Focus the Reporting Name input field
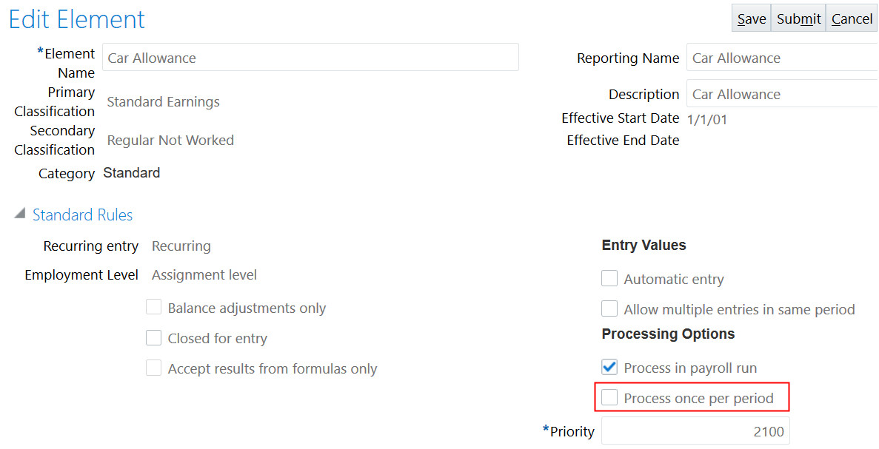 pos(782,58)
